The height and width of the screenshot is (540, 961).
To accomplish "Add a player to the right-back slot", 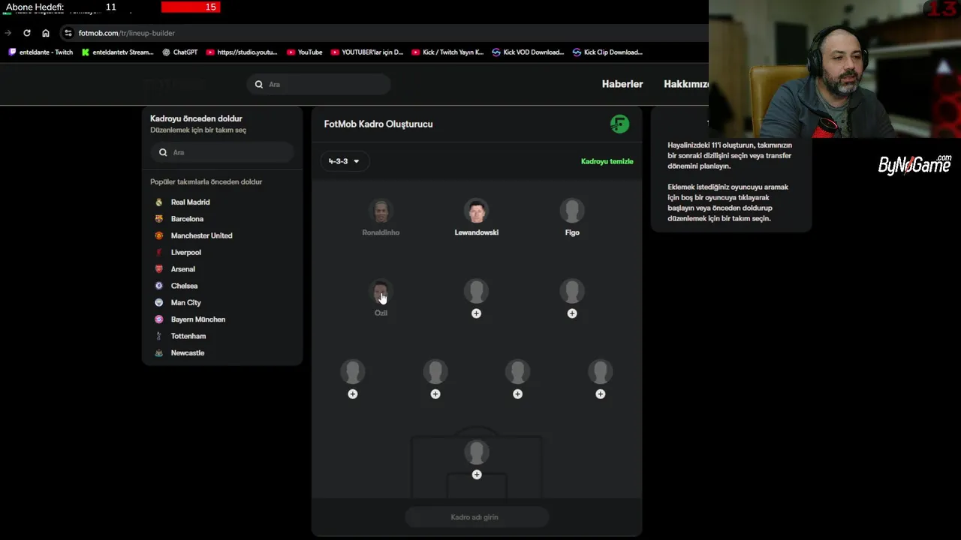I will pos(600,379).
